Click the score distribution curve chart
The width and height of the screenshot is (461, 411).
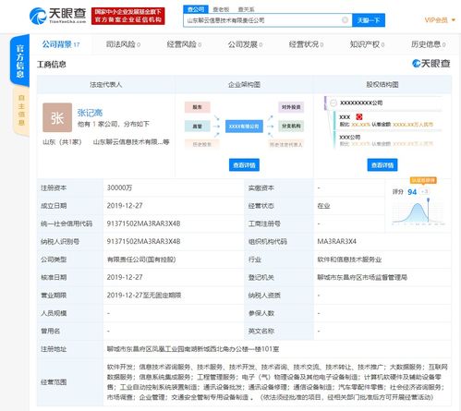click(x=419, y=212)
